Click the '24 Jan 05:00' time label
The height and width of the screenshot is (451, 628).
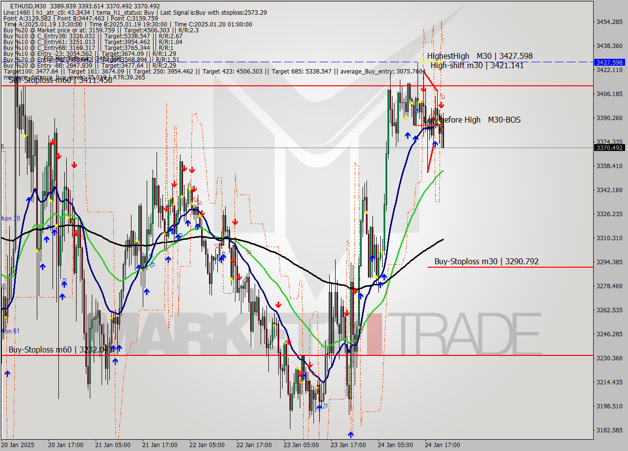coord(396,445)
